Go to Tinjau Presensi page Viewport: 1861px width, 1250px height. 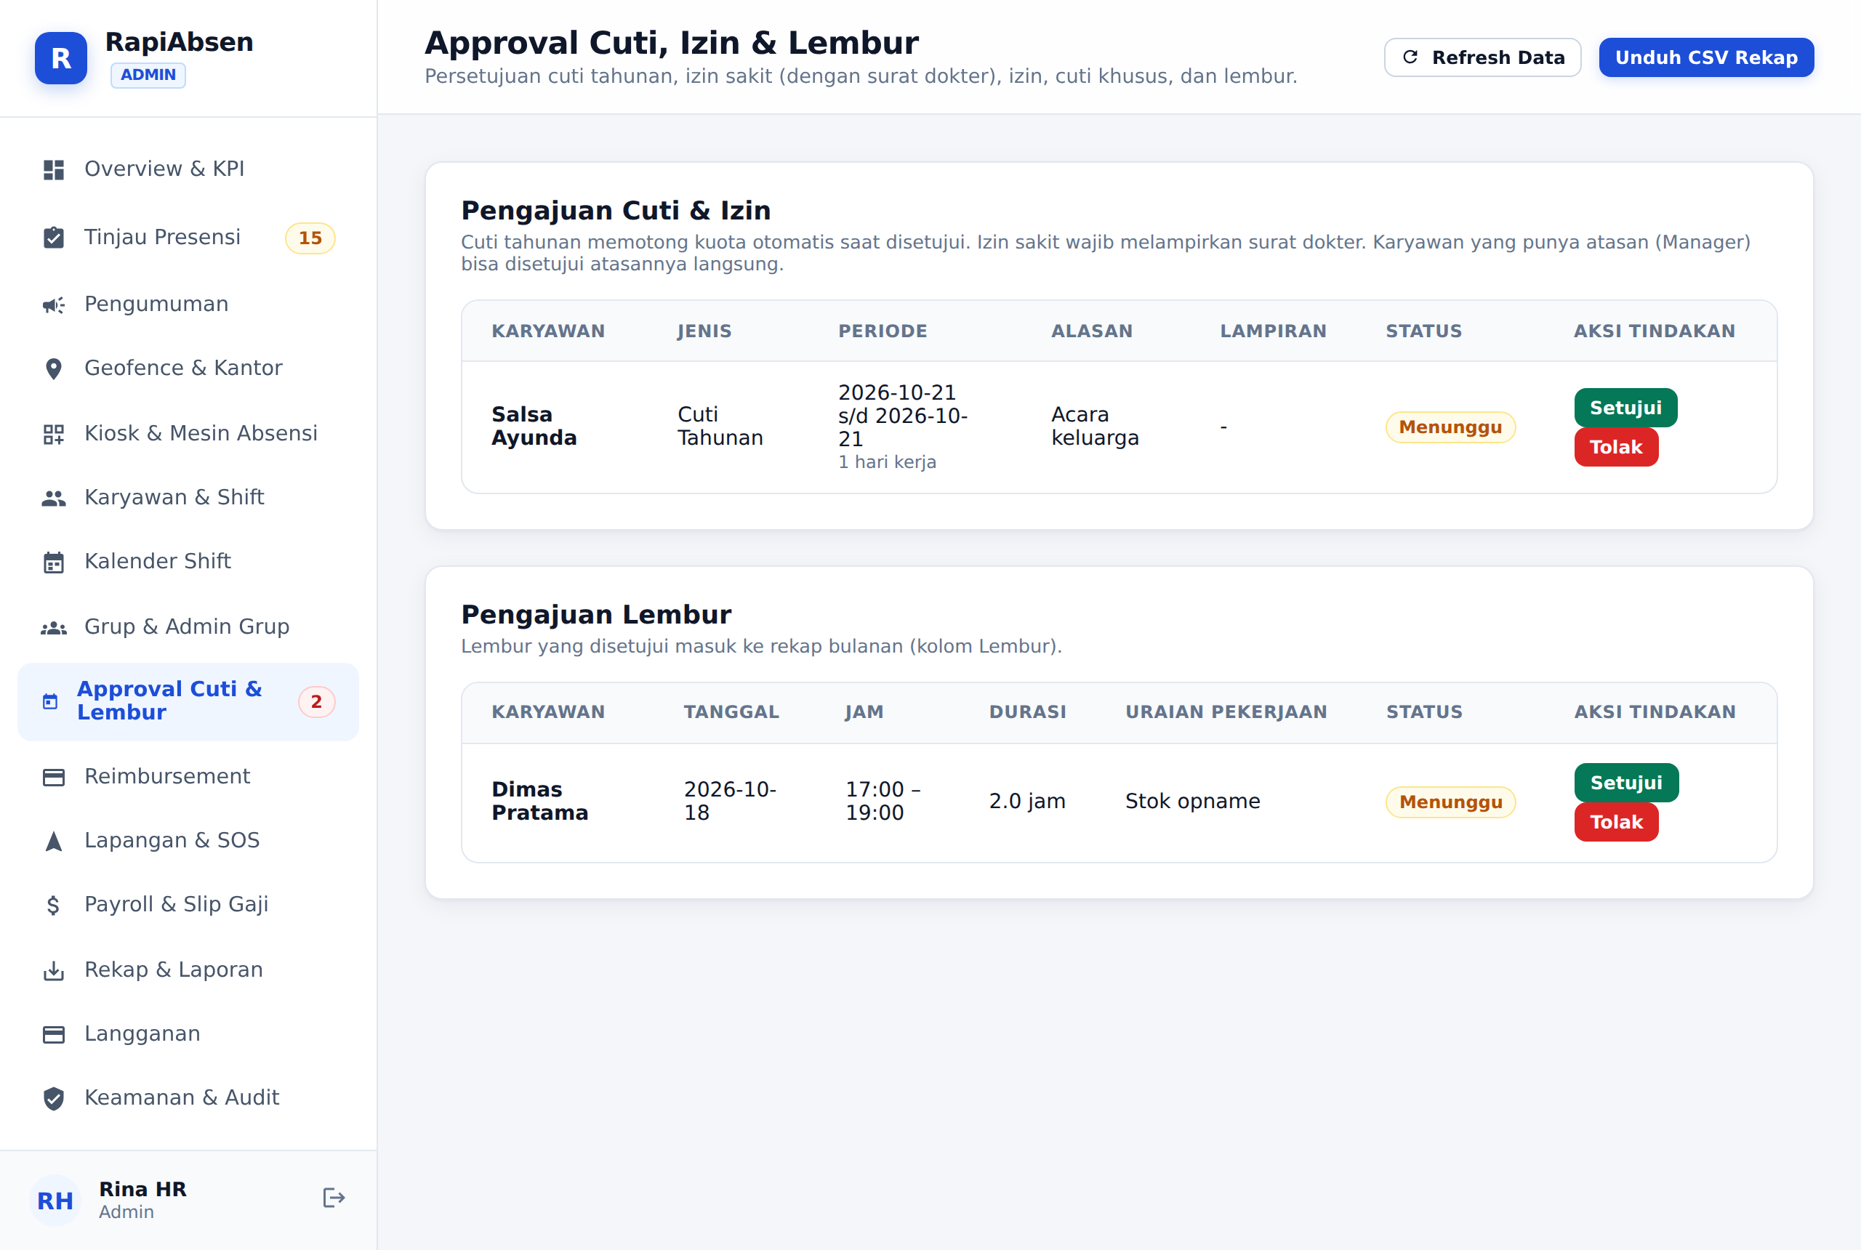point(188,238)
